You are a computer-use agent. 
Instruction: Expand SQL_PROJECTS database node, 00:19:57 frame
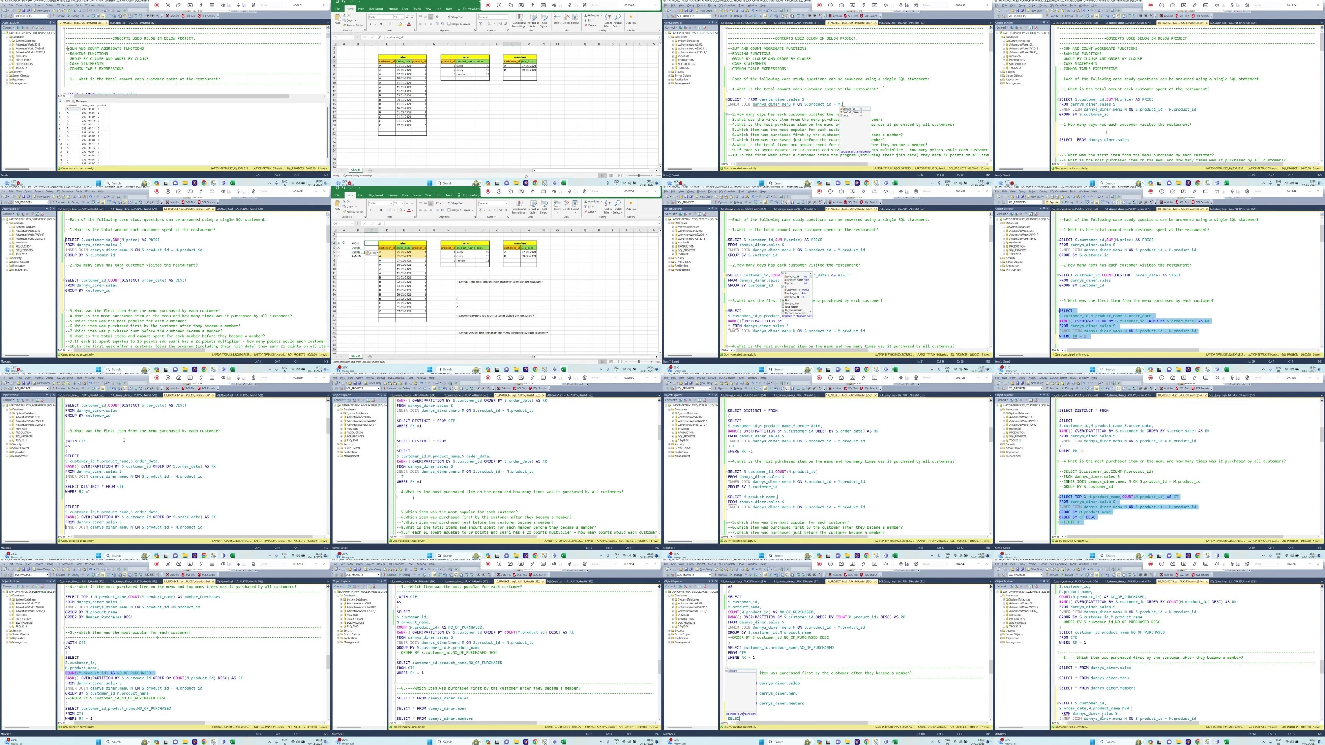click(x=673, y=250)
